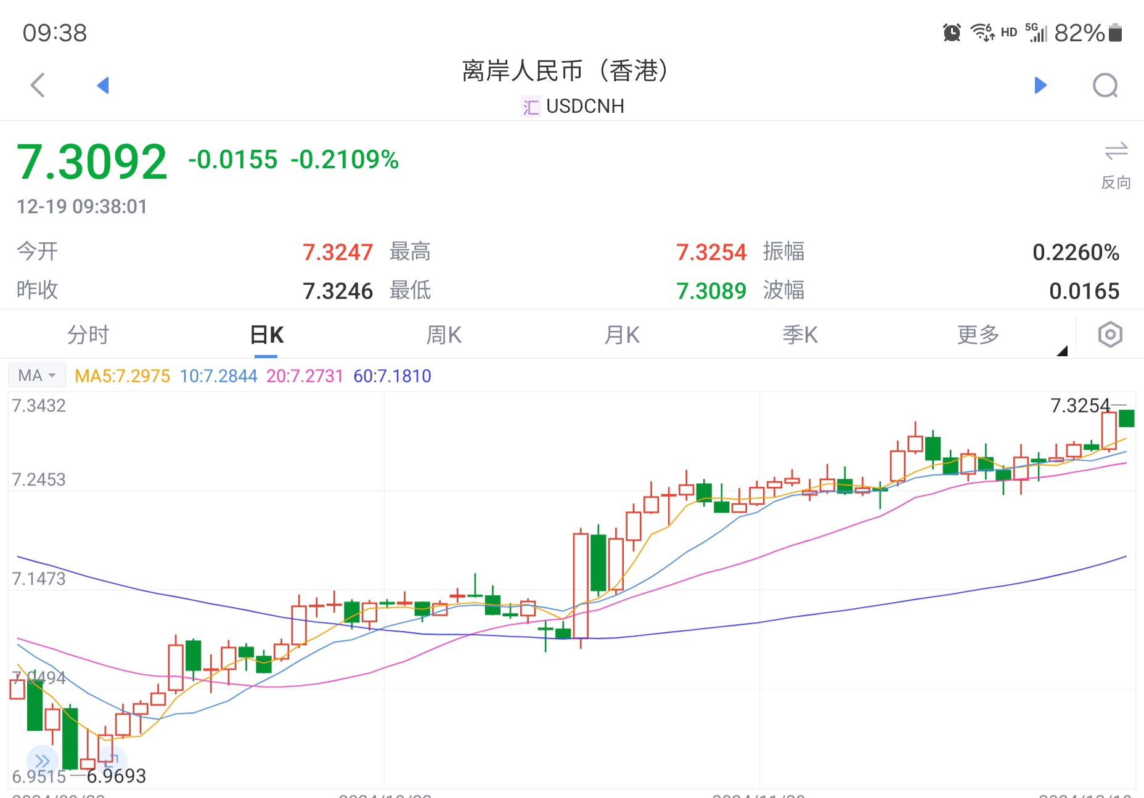Tap the 最高 value 7.3254

click(x=711, y=252)
